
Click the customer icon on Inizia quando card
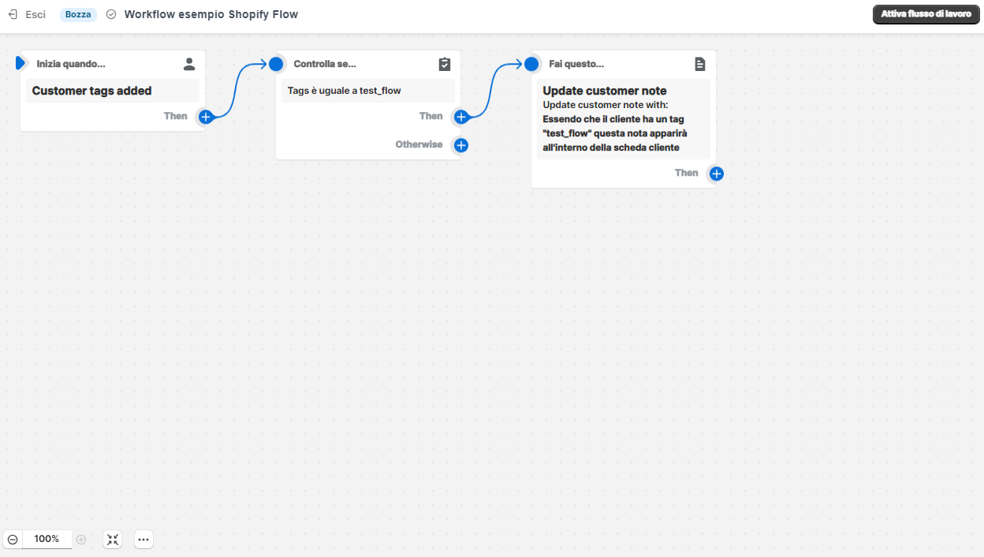pos(188,64)
